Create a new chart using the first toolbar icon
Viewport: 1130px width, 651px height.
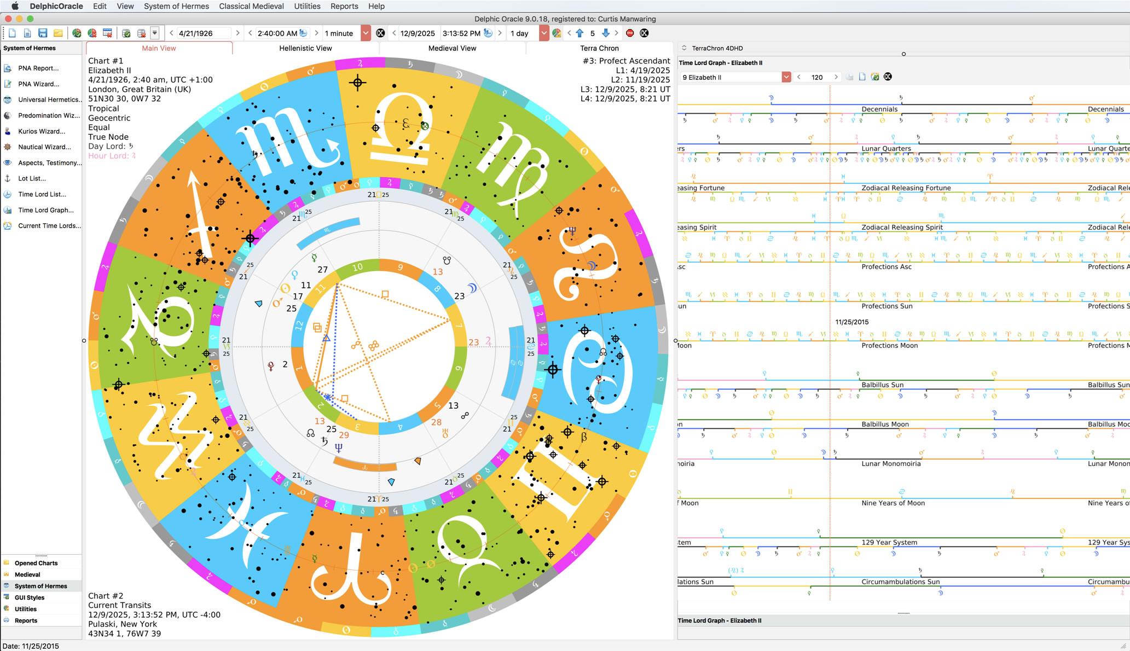pos(12,33)
